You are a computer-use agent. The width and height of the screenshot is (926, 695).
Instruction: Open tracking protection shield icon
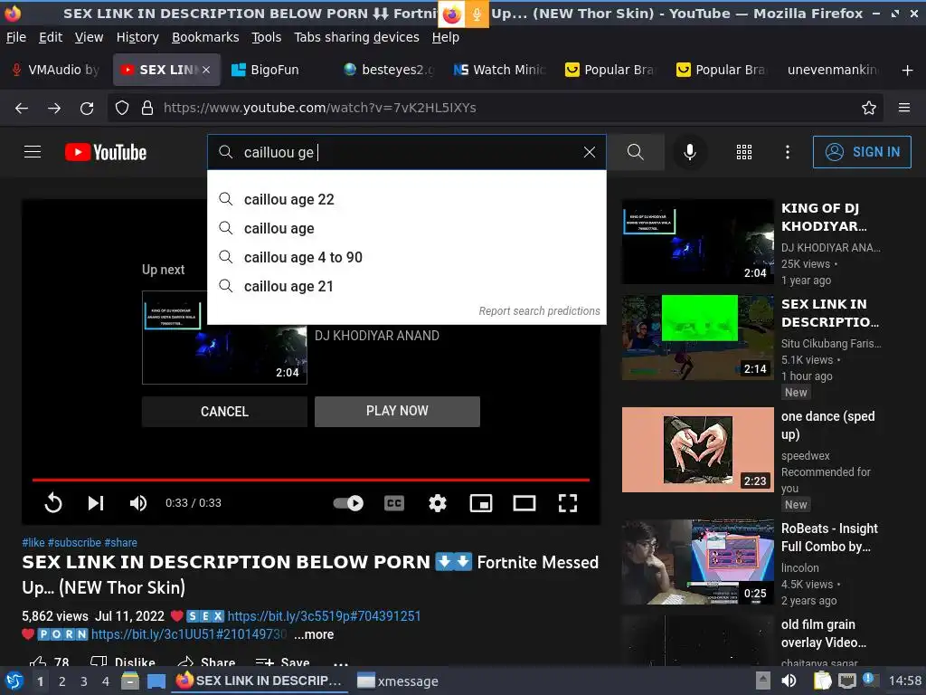(122, 109)
